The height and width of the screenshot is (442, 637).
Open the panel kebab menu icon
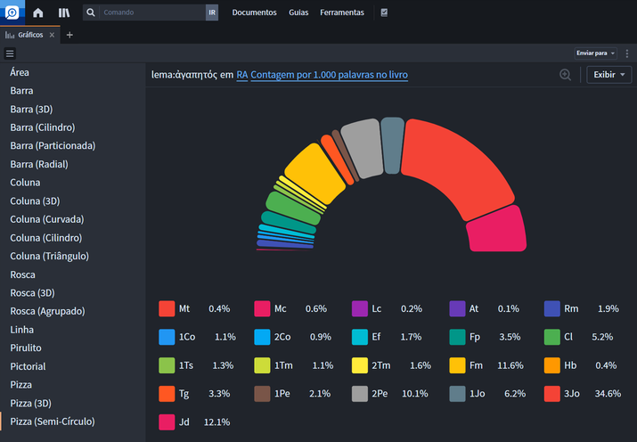click(x=627, y=53)
